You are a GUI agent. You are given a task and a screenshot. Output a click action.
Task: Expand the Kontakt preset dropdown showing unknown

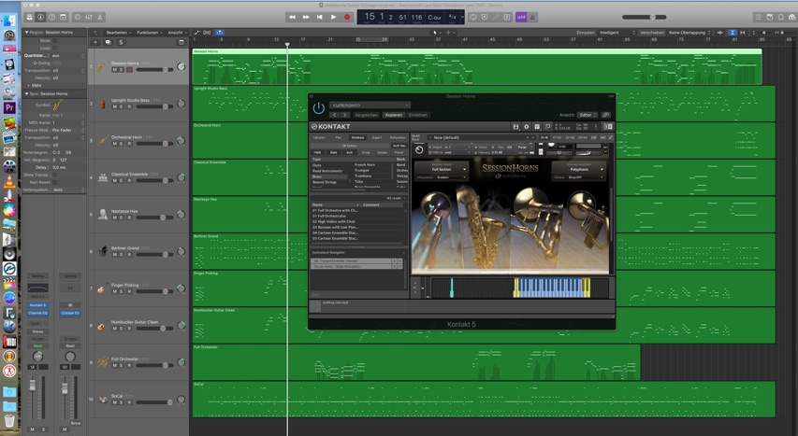tap(369, 105)
